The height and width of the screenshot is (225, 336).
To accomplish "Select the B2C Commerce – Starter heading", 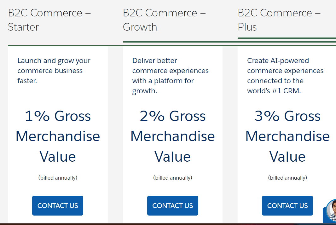I will (x=49, y=20).
